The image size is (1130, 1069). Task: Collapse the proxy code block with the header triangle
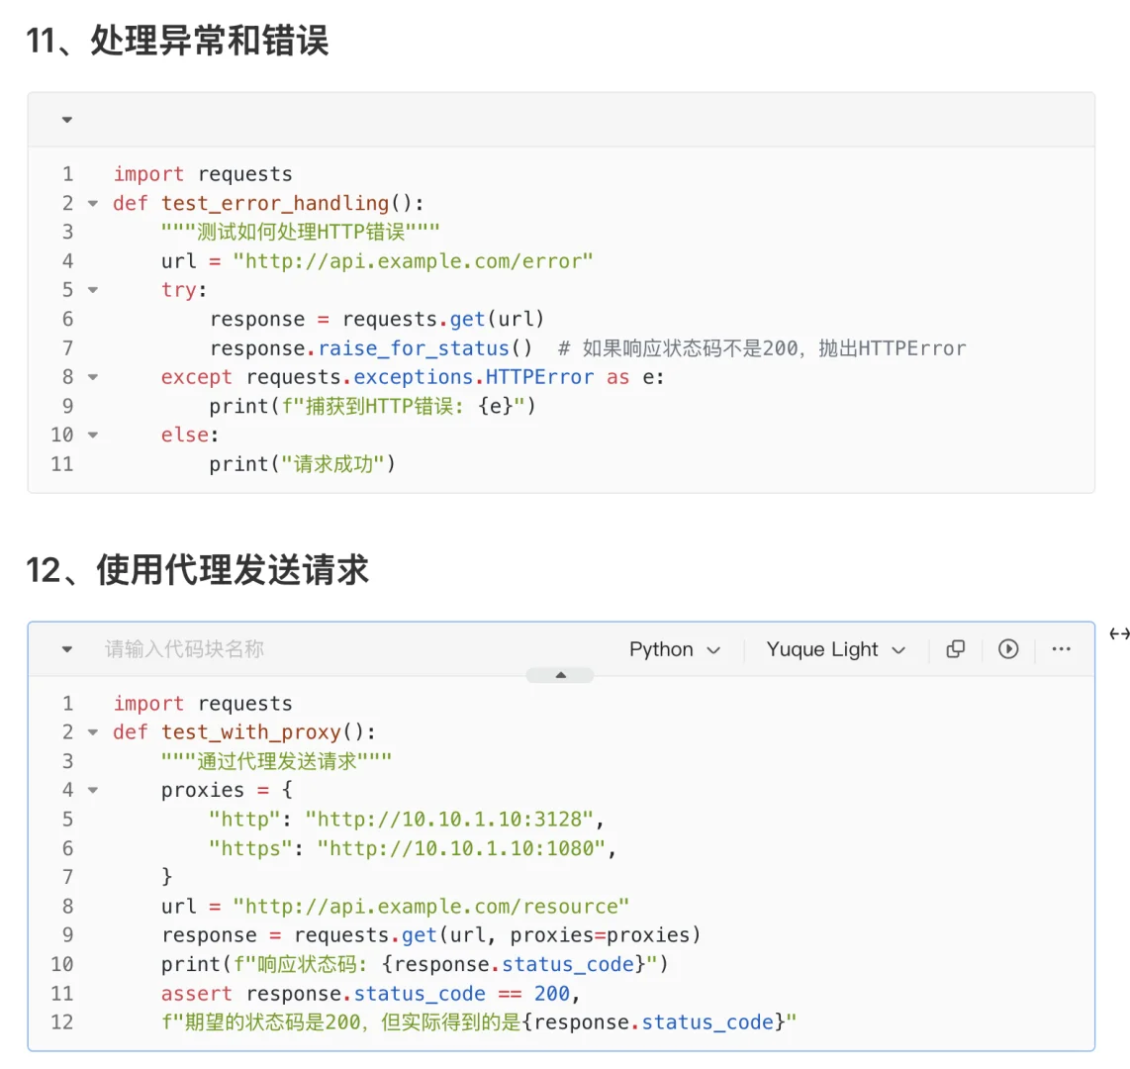[67, 649]
